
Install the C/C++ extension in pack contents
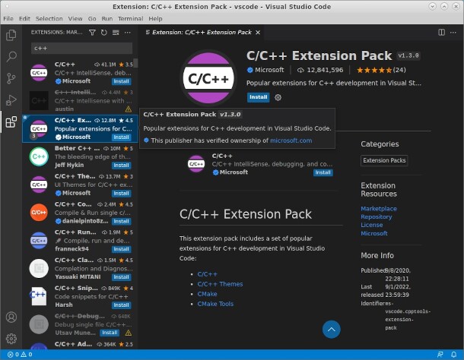point(323,172)
